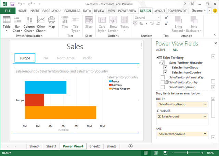Viewport: 219px width, 156px height.
Task: Select the Pacific tile
Action: tap(88, 58)
